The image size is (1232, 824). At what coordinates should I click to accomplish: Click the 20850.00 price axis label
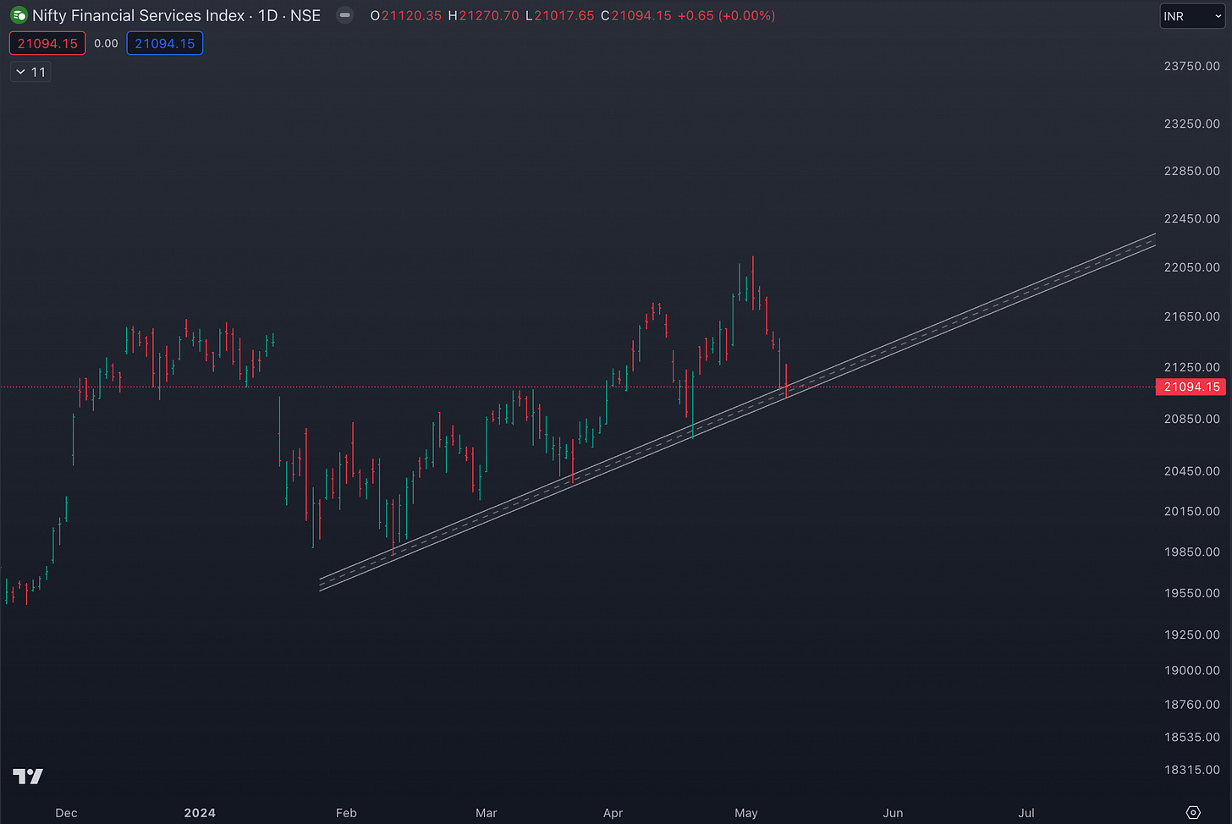tap(1191, 419)
